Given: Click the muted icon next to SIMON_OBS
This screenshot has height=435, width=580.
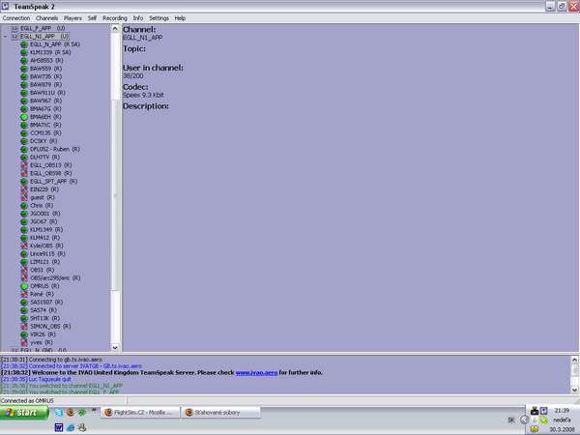Looking at the screenshot, I should click(24, 327).
